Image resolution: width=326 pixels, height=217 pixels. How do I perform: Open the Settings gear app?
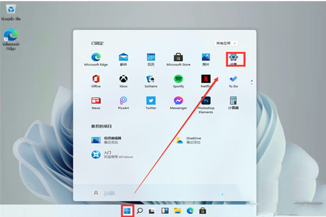(x=234, y=59)
